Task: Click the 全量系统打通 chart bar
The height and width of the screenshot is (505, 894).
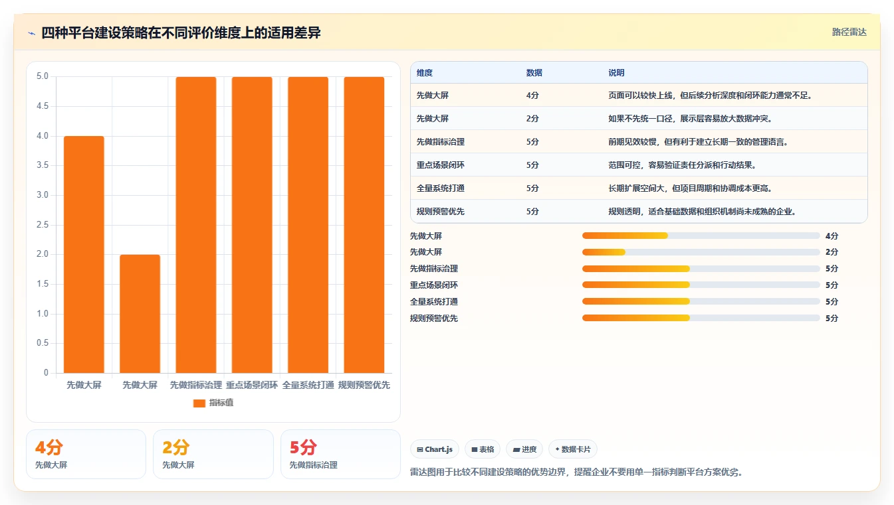Action: [x=308, y=225]
